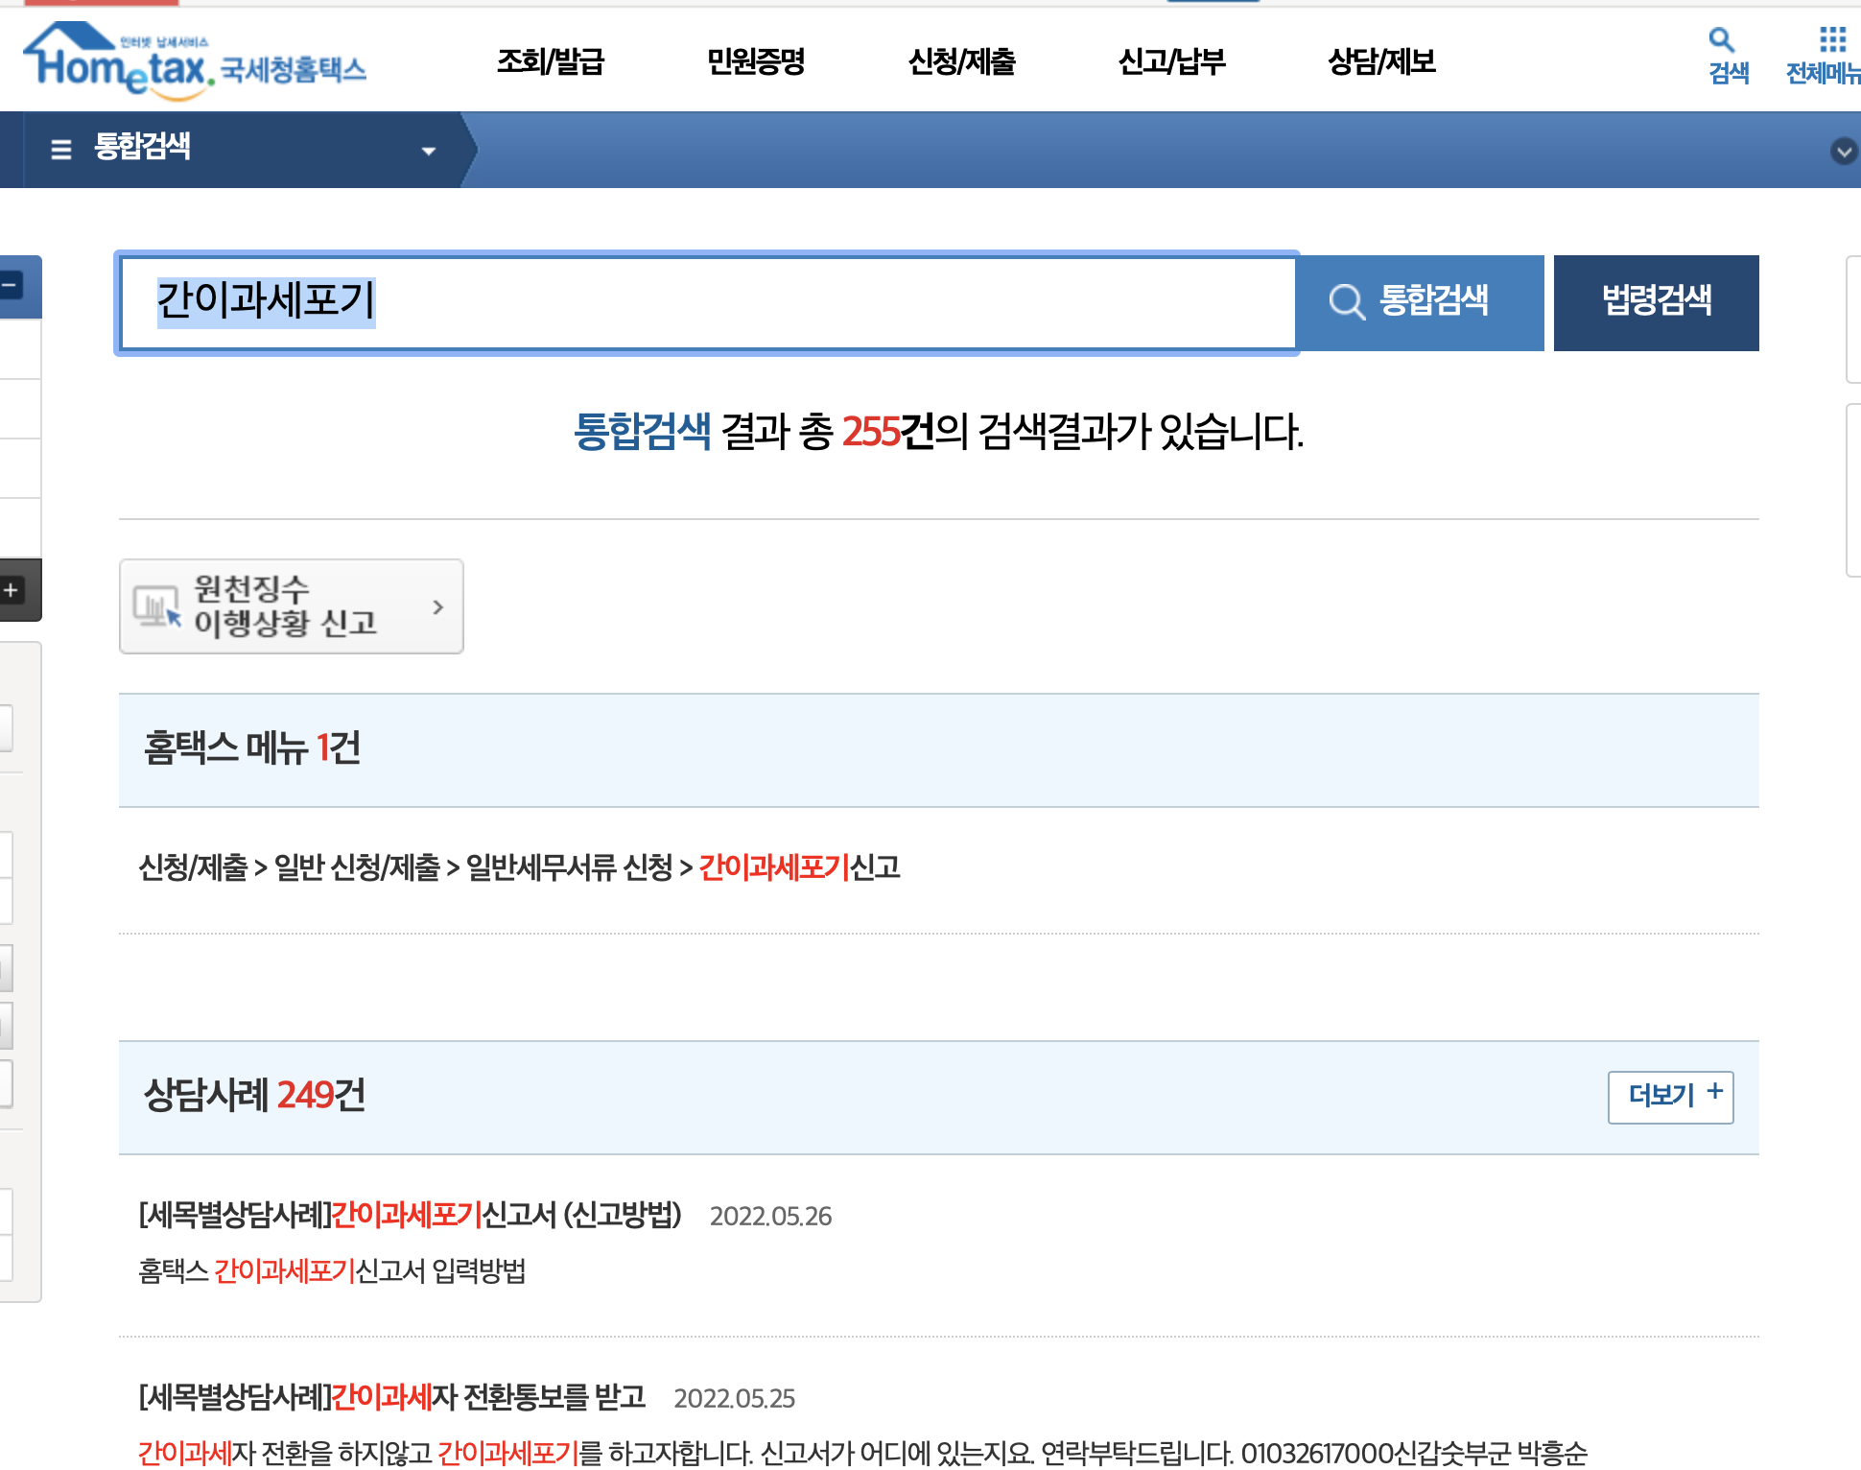Expand 원천징수 이행상황 신고 chevron arrow
The image size is (1861, 1470).
pyautogui.click(x=437, y=606)
